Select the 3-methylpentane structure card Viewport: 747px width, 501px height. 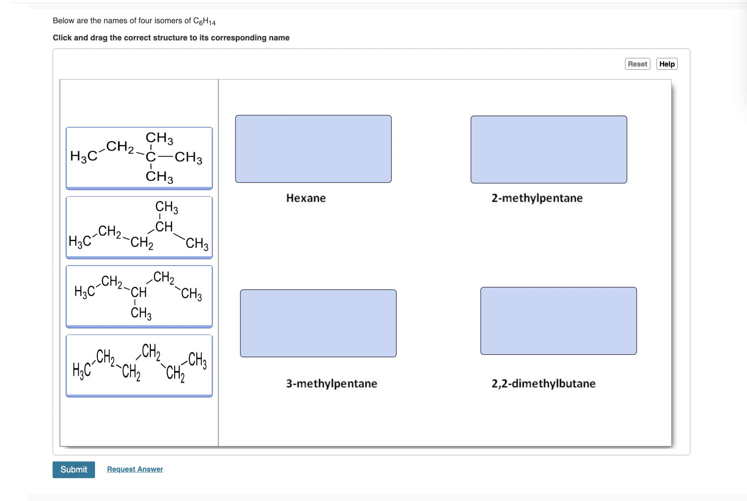pos(139,296)
